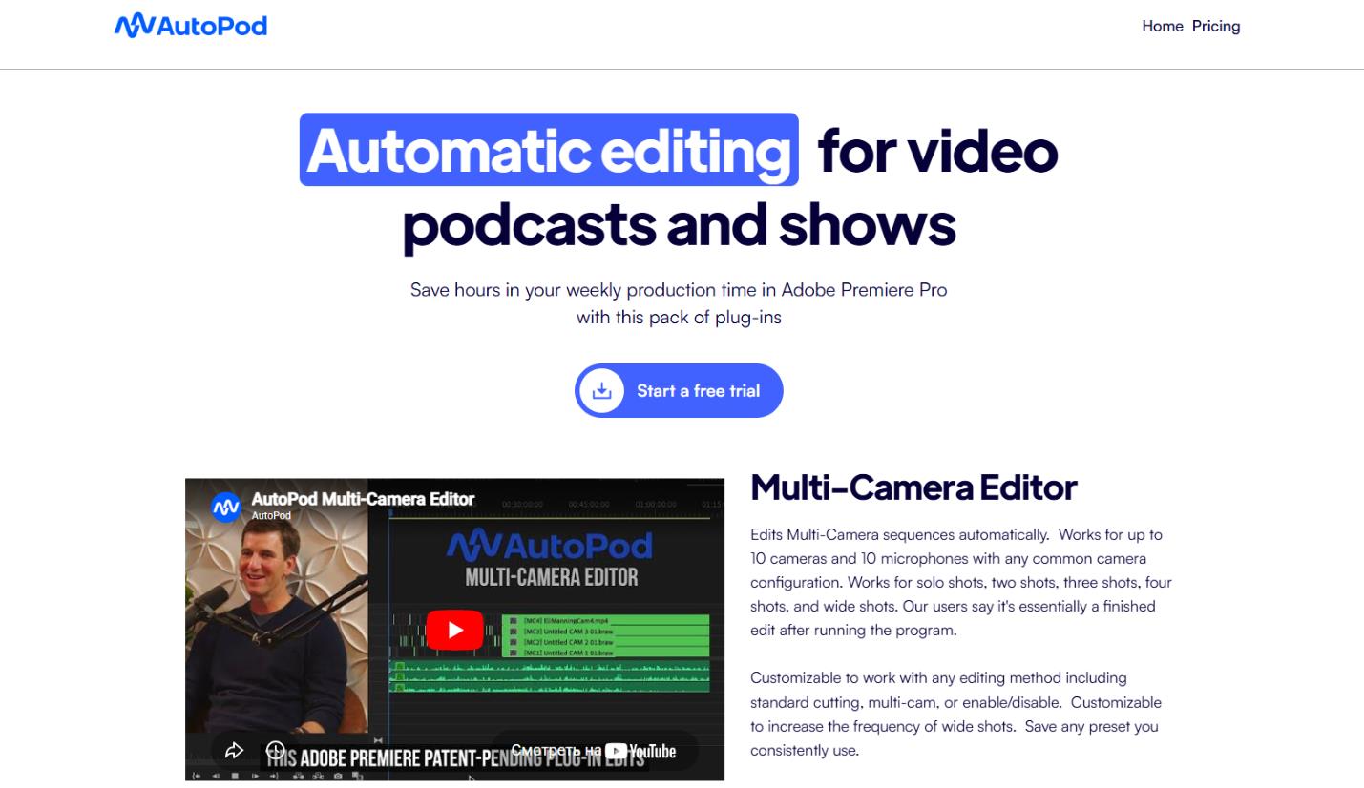Click the AutoPod logo in the header
The width and height of the screenshot is (1364, 788).
[191, 26]
